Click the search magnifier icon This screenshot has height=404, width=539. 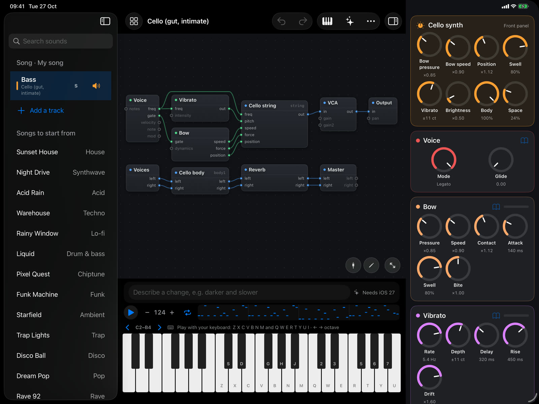point(17,41)
